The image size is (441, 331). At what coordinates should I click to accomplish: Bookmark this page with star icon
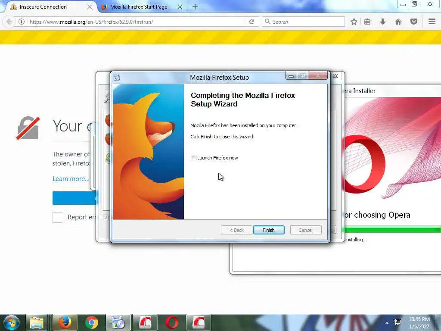(x=354, y=22)
